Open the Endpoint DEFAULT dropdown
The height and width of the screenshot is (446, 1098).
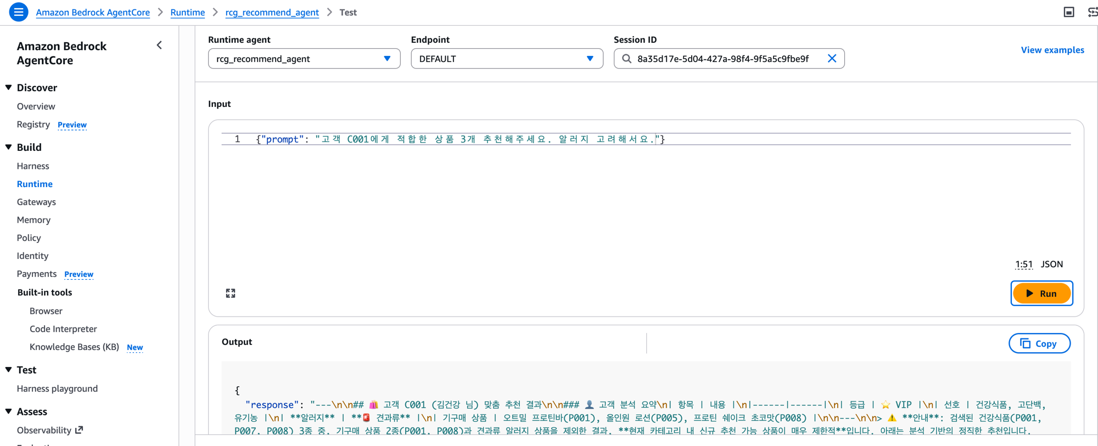[x=507, y=59]
